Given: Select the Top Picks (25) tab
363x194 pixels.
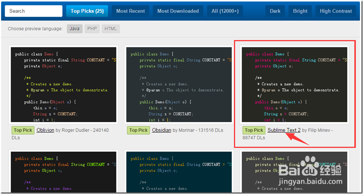Looking at the screenshot, I should [x=87, y=11].
